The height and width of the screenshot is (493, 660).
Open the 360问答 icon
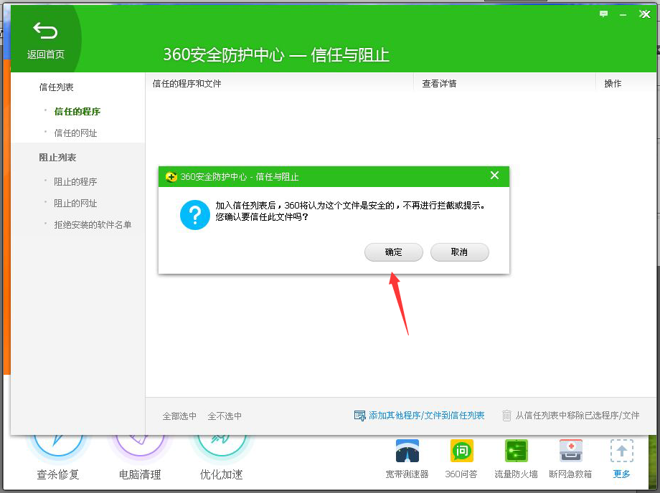pos(462,451)
